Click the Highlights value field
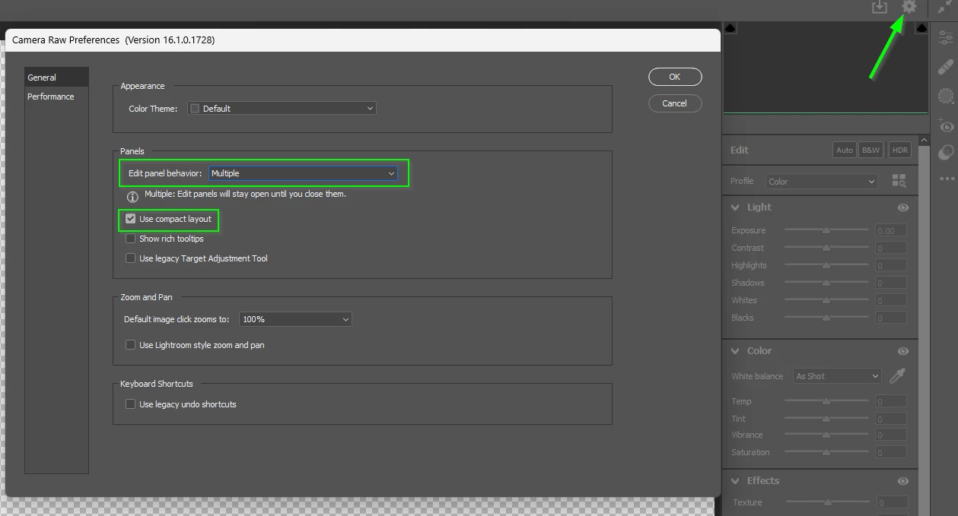 pyautogui.click(x=890, y=265)
